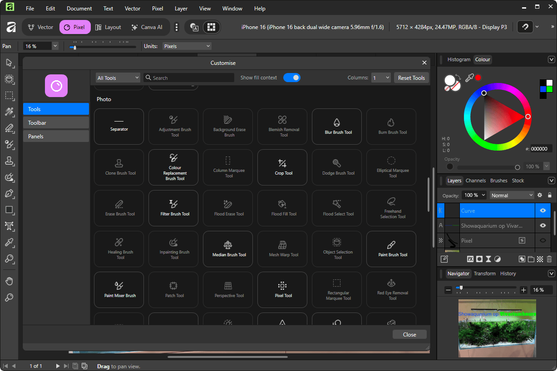Open the Layer menu

coord(181,9)
